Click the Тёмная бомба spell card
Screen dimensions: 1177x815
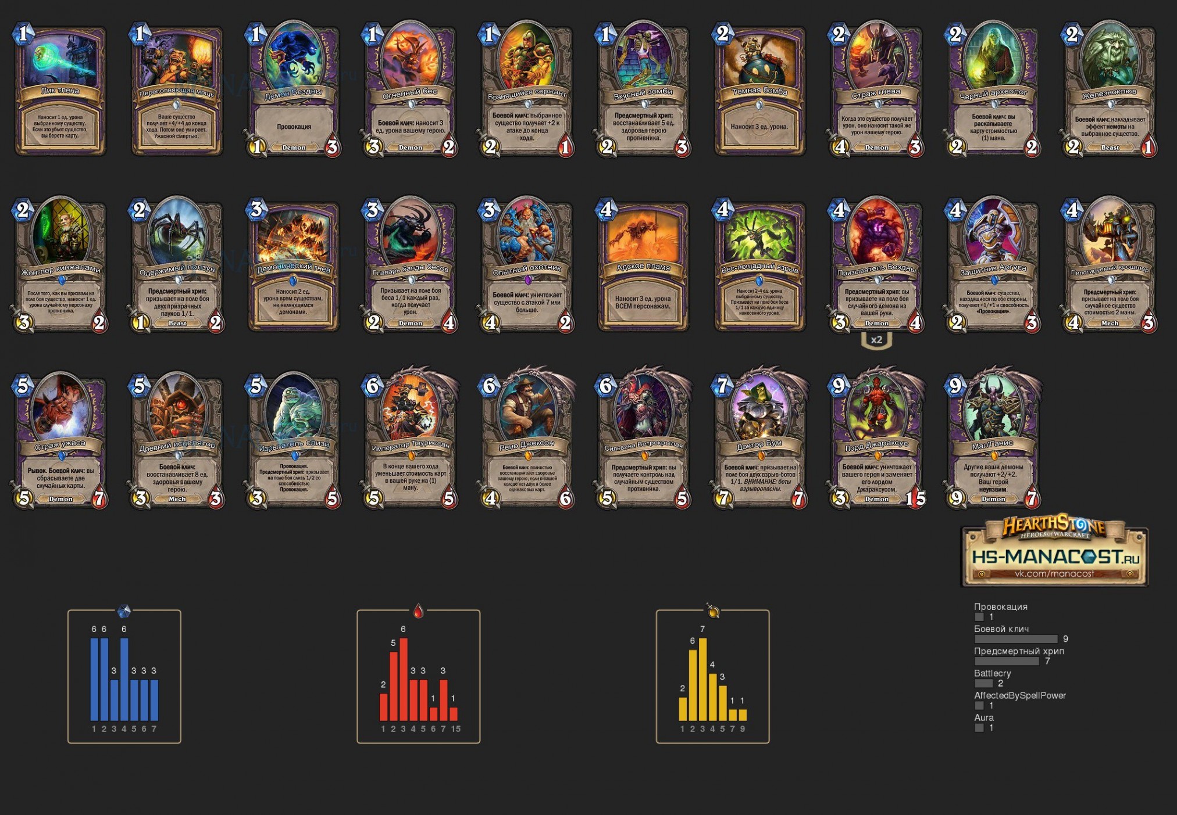(x=759, y=89)
